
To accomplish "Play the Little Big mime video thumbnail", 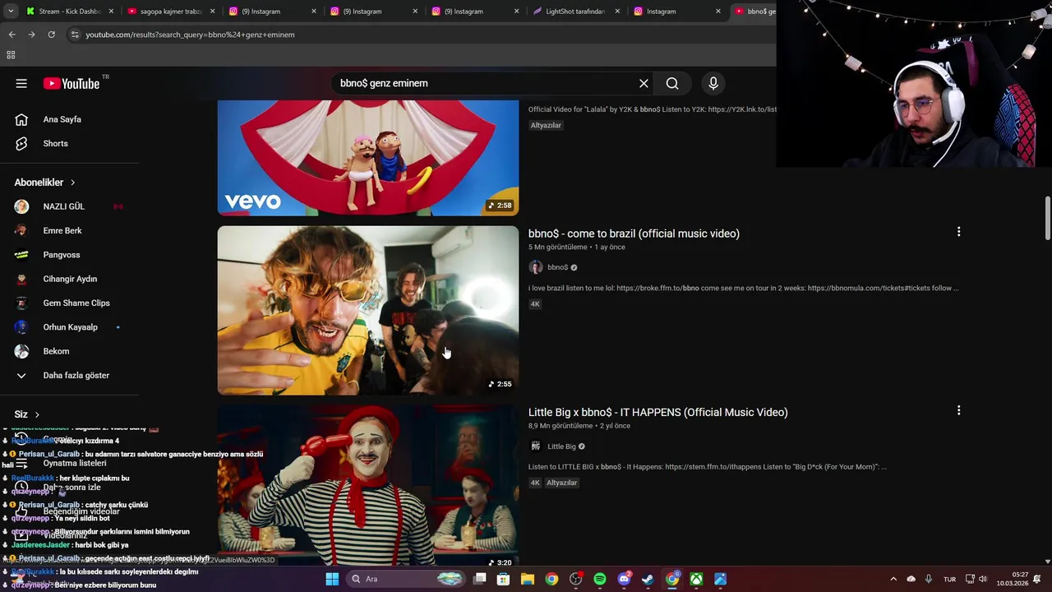I will click(368, 485).
